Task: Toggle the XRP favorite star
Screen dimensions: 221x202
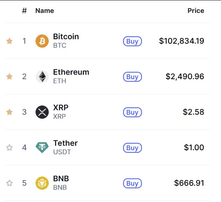Action: click(x=10, y=112)
